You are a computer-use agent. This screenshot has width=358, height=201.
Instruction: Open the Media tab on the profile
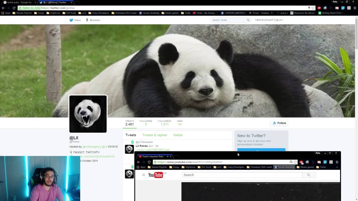(x=178, y=135)
